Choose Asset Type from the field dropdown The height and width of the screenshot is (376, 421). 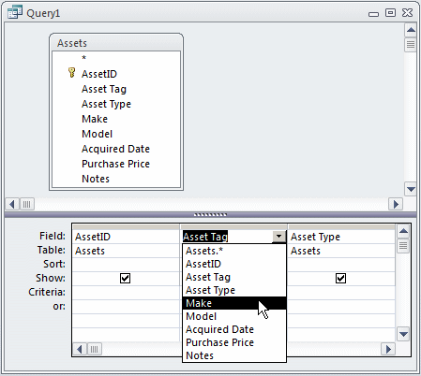click(x=234, y=290)
